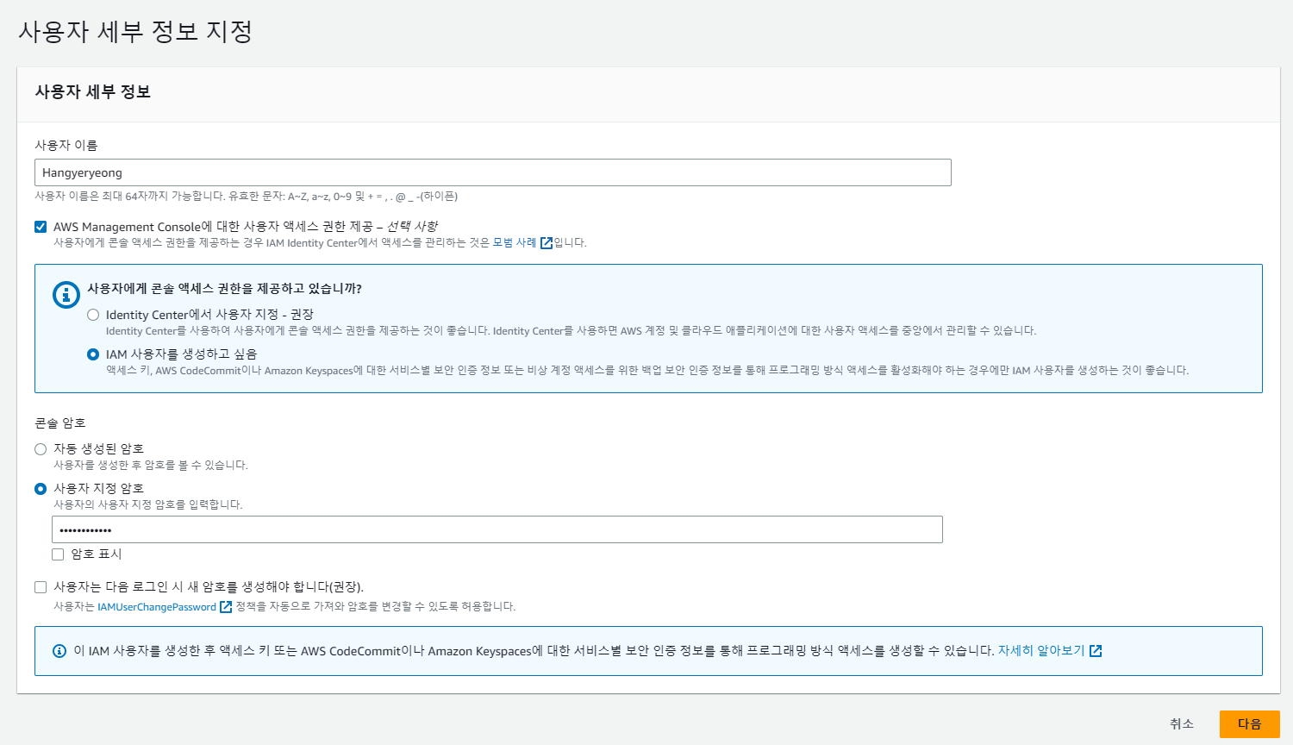Click external link icon after 자세히 알아보기
This screenshot has height=745, width=1293.
pyautogui.click(x=1096, y=651)
